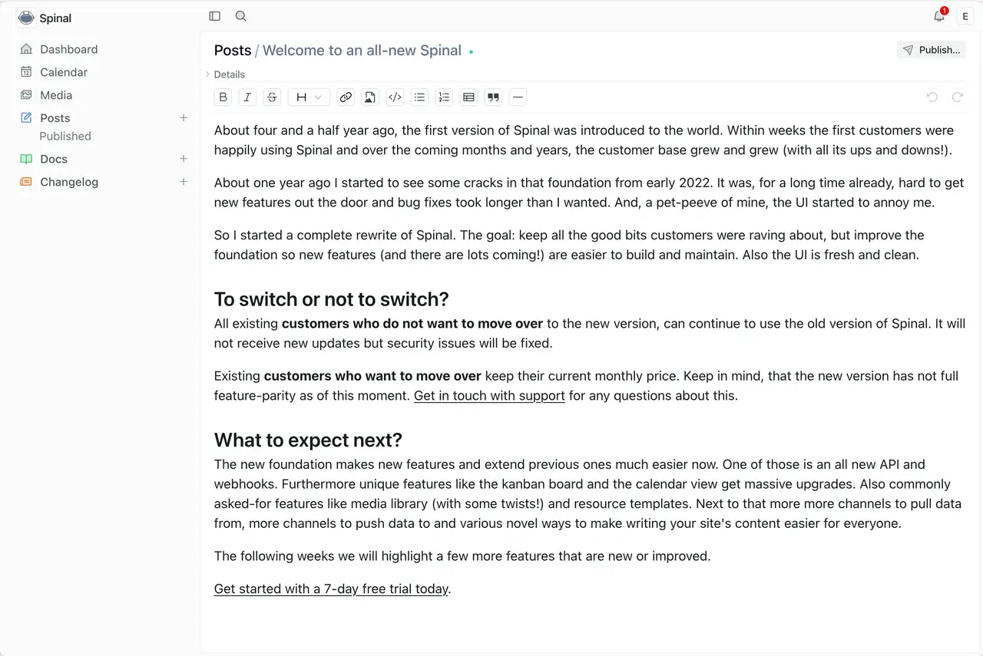Open the Get in touch with support link

click(x=489, y=396)
